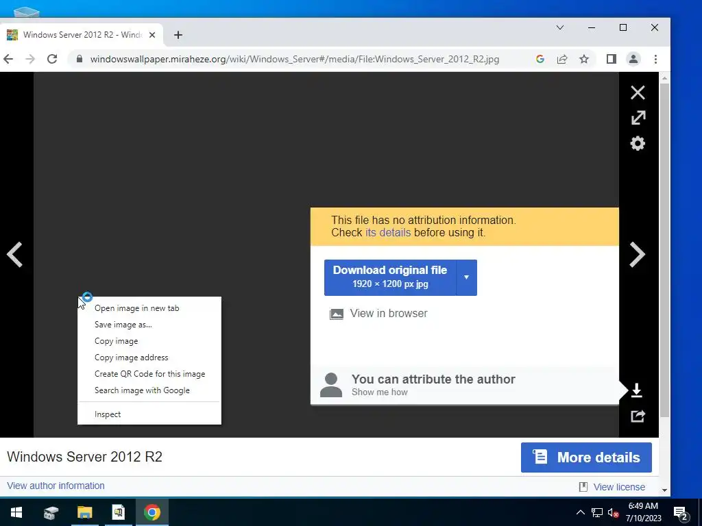Screen dimensions: 702x526
Task: Click the taskbar clock showing 6:49 AM
Action: click(643, 512)
